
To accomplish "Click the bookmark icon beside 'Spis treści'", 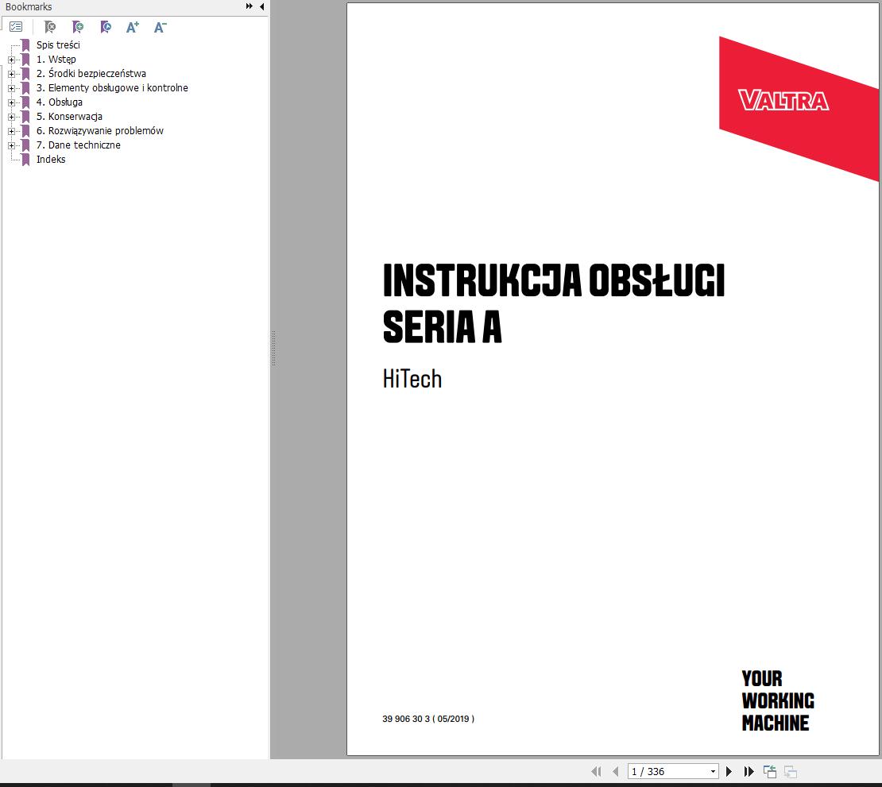I will [25, 45].
